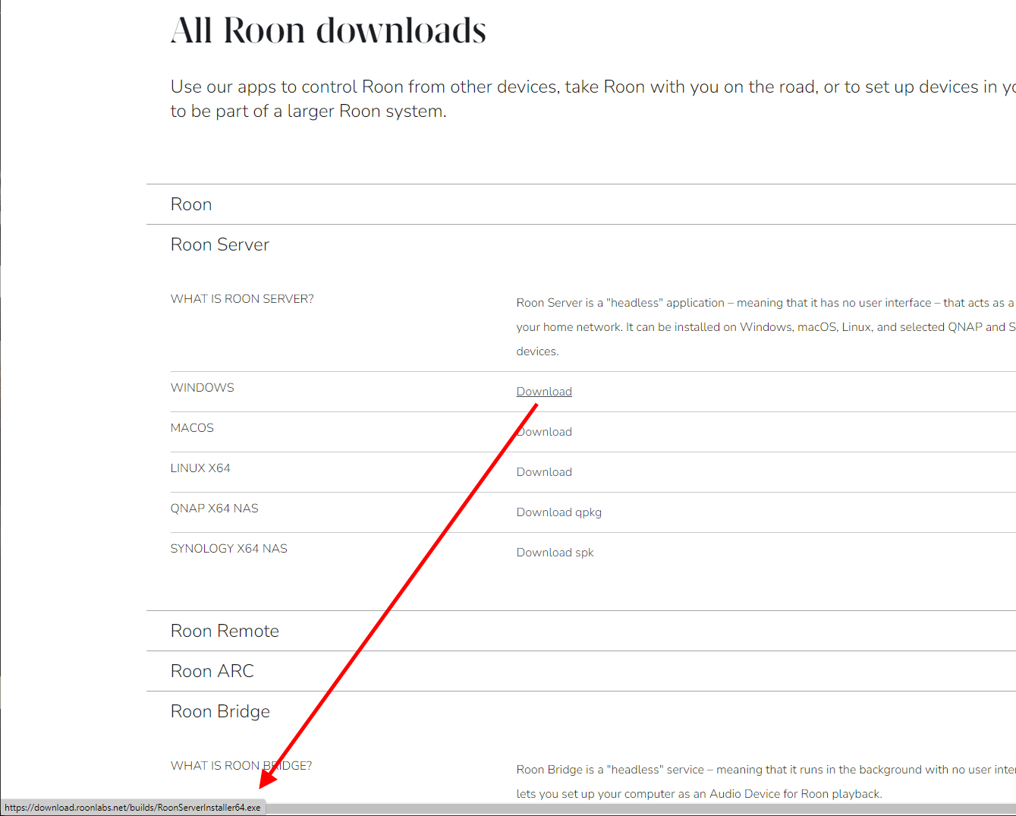1016x816 pixels.
Task: Download Roon Server for Windows
Action: [x=544, y=392]
